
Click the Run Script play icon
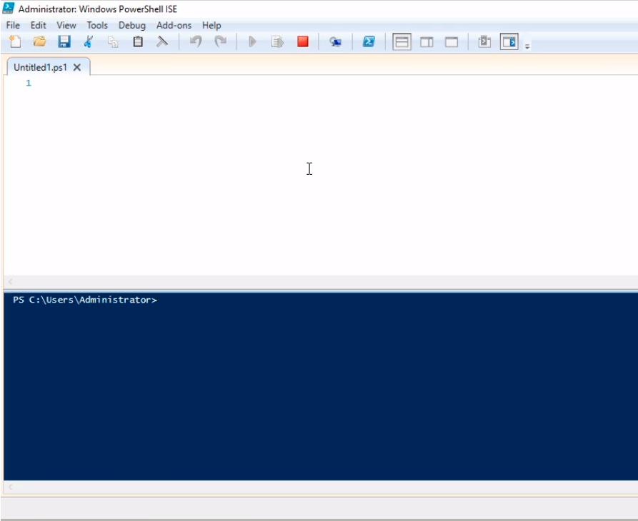252,42
